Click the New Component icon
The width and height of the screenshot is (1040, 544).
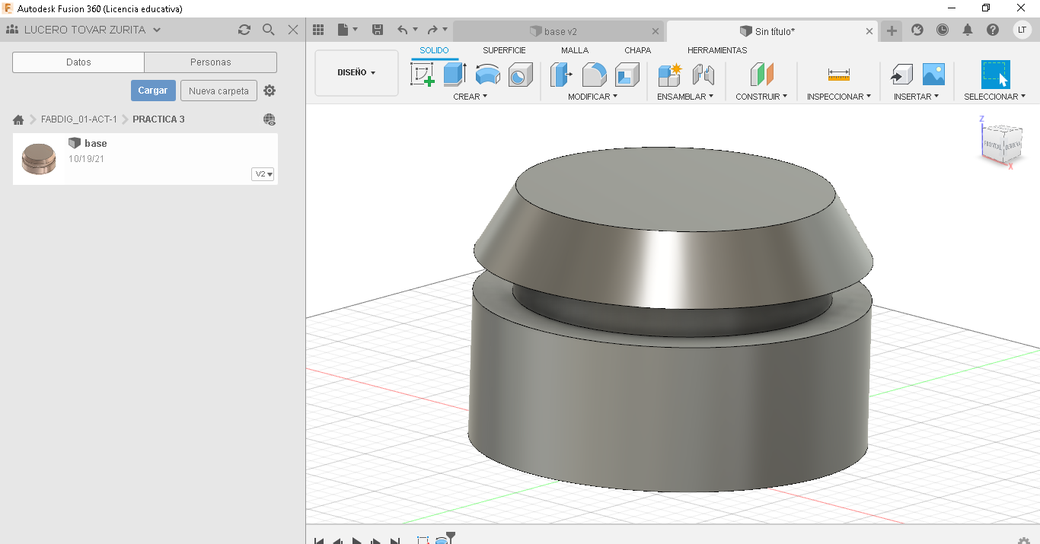coord(669,75)
